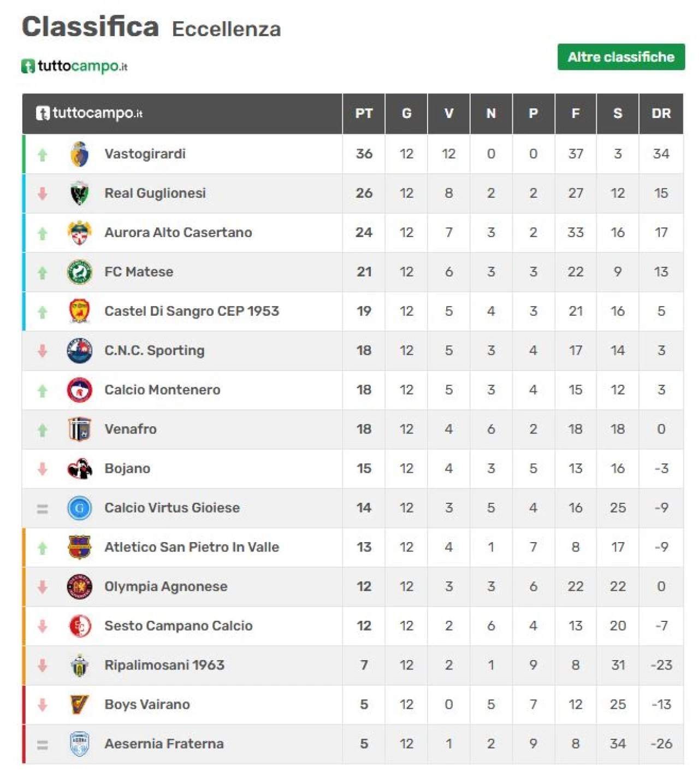
Task: Click the V wins column header
Action: tap(449, 114)
